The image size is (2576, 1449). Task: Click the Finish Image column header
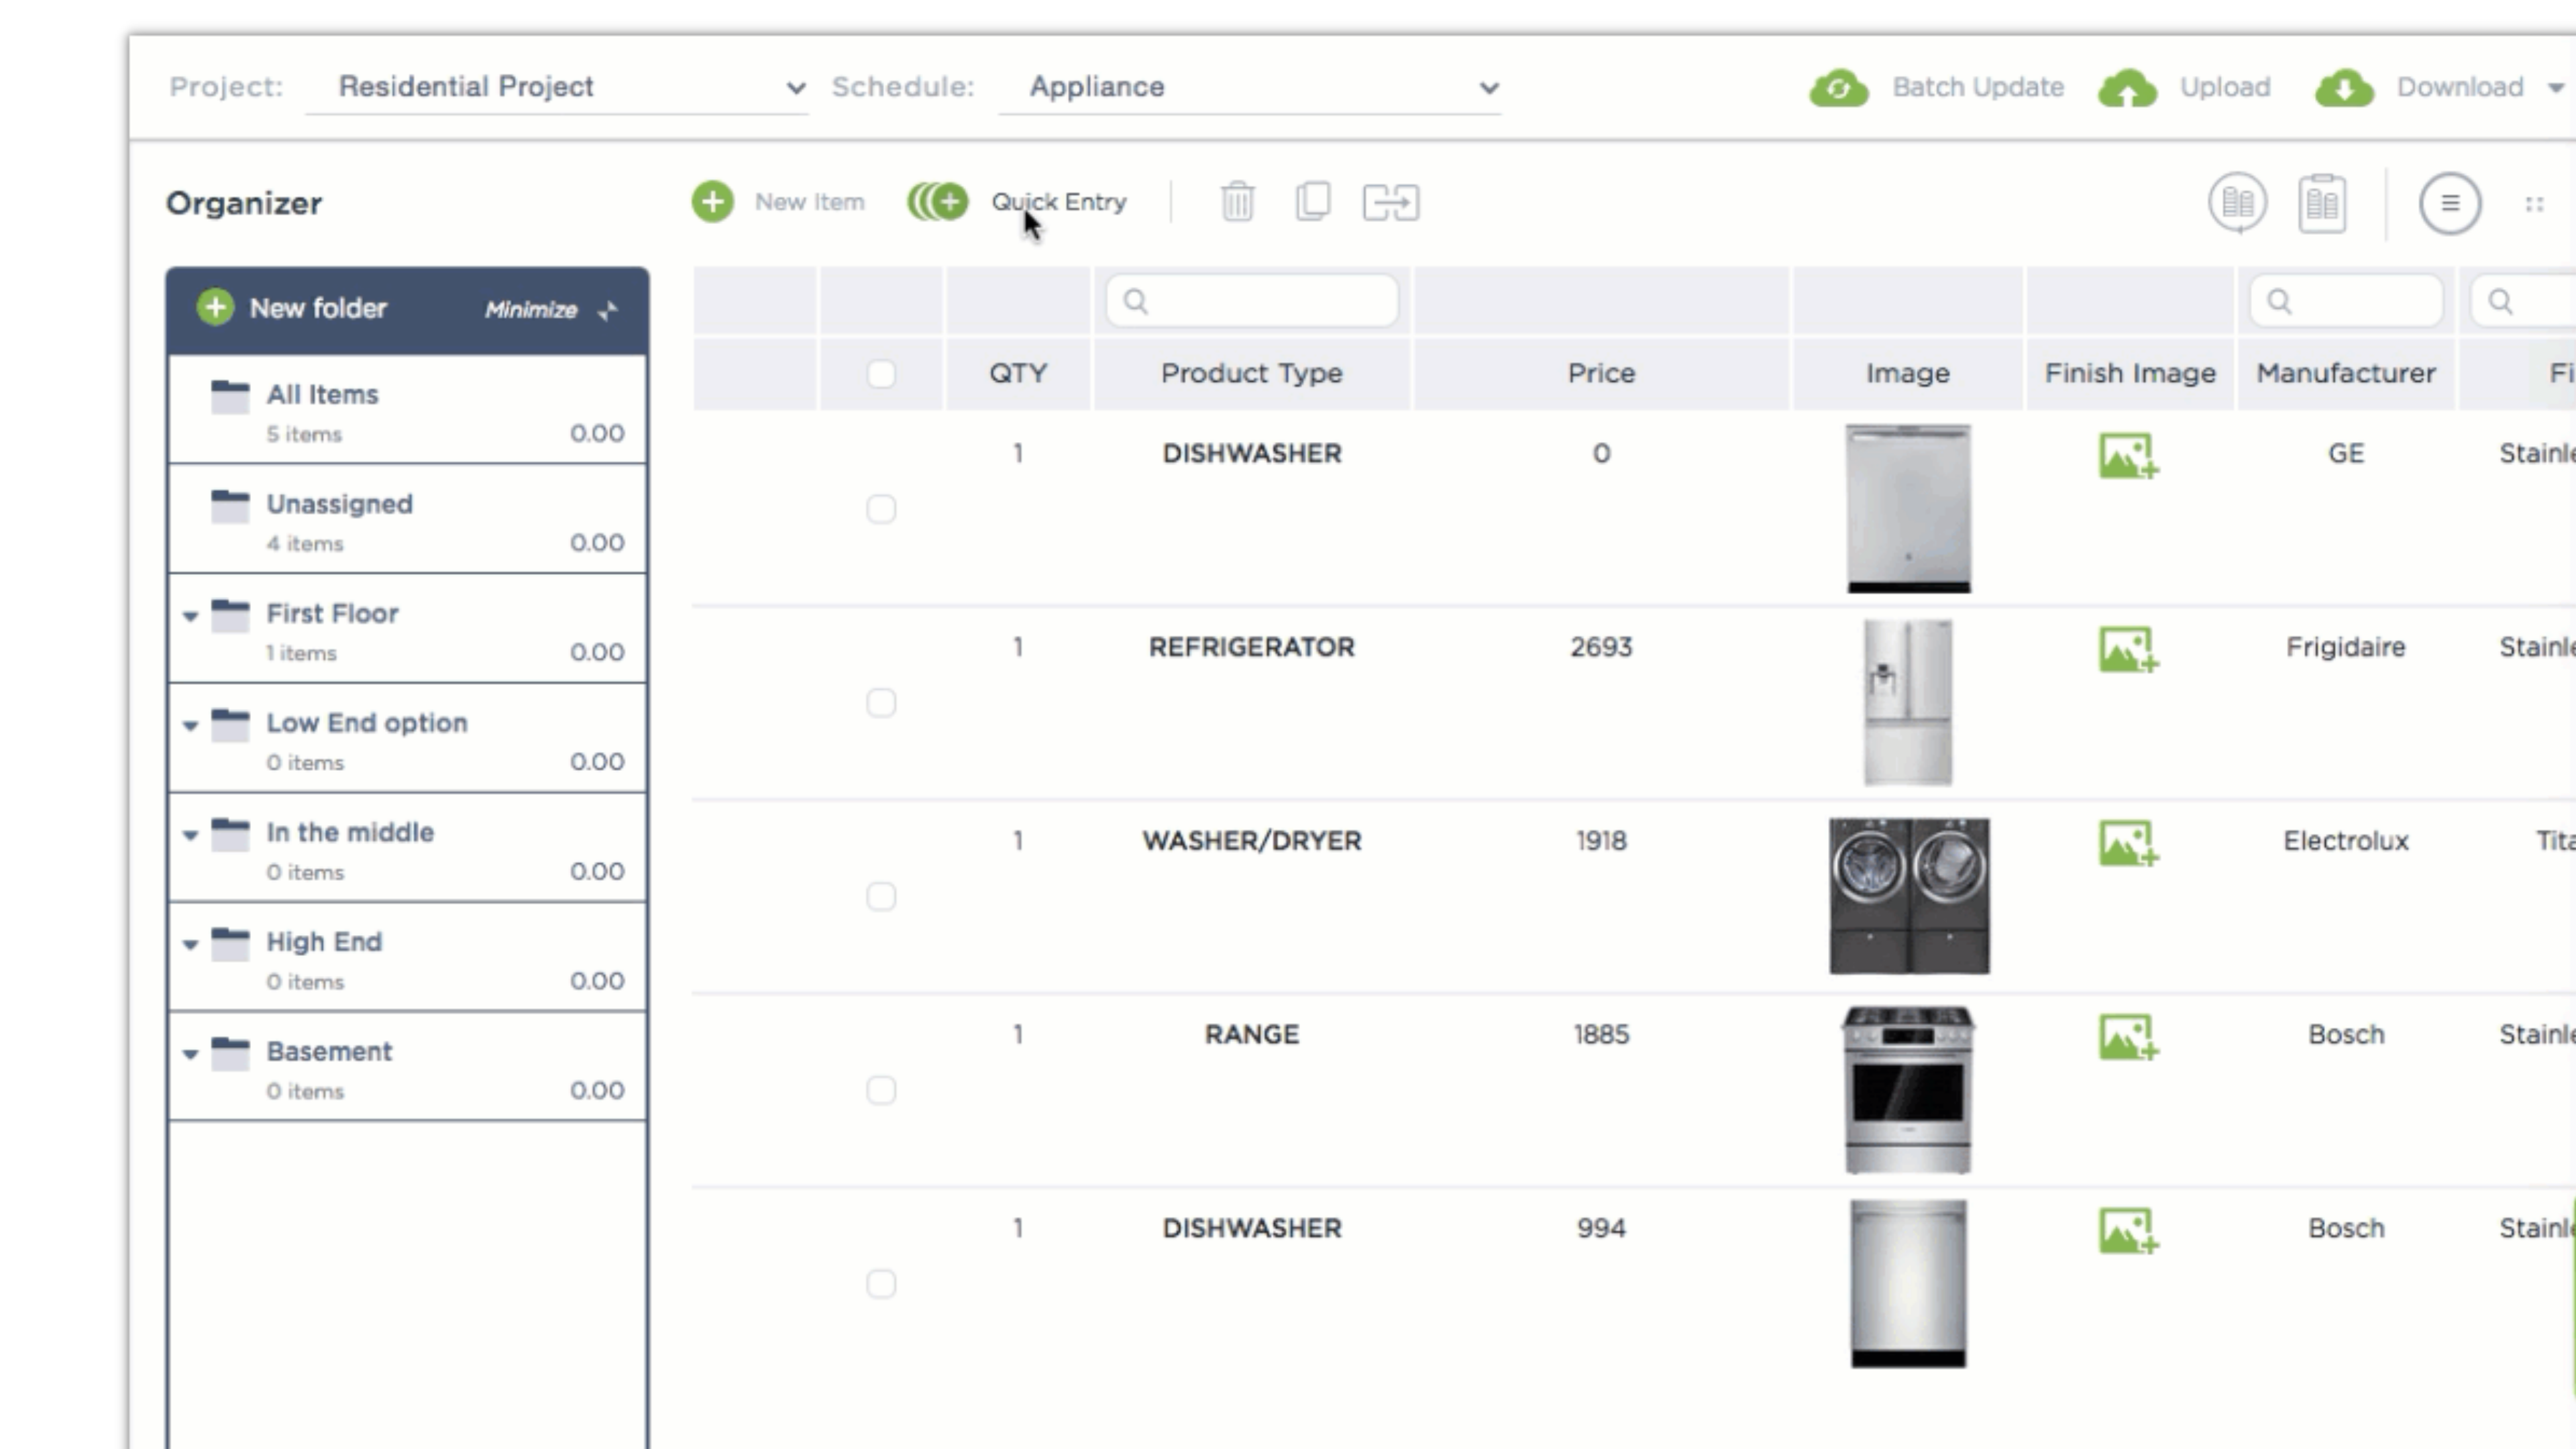[x=2130, y=374]
